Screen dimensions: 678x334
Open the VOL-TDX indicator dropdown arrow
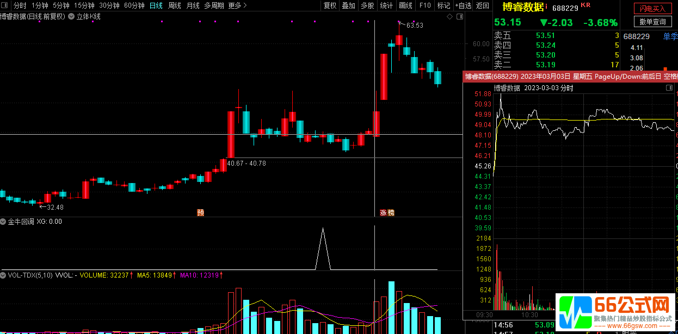pyautogui.click(x=3, y=275)
